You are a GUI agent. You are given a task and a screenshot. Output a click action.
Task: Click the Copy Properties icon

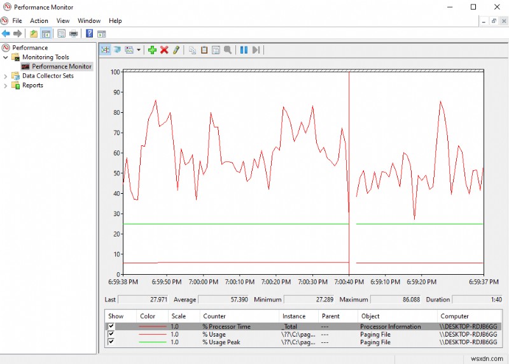click(x=192, y=50)
